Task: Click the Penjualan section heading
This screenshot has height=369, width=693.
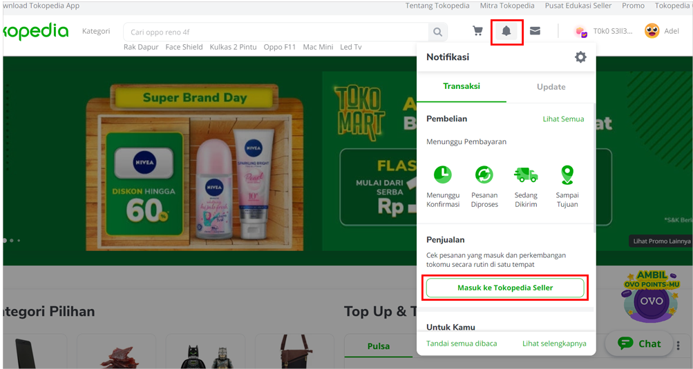Action: pos(445,239)
